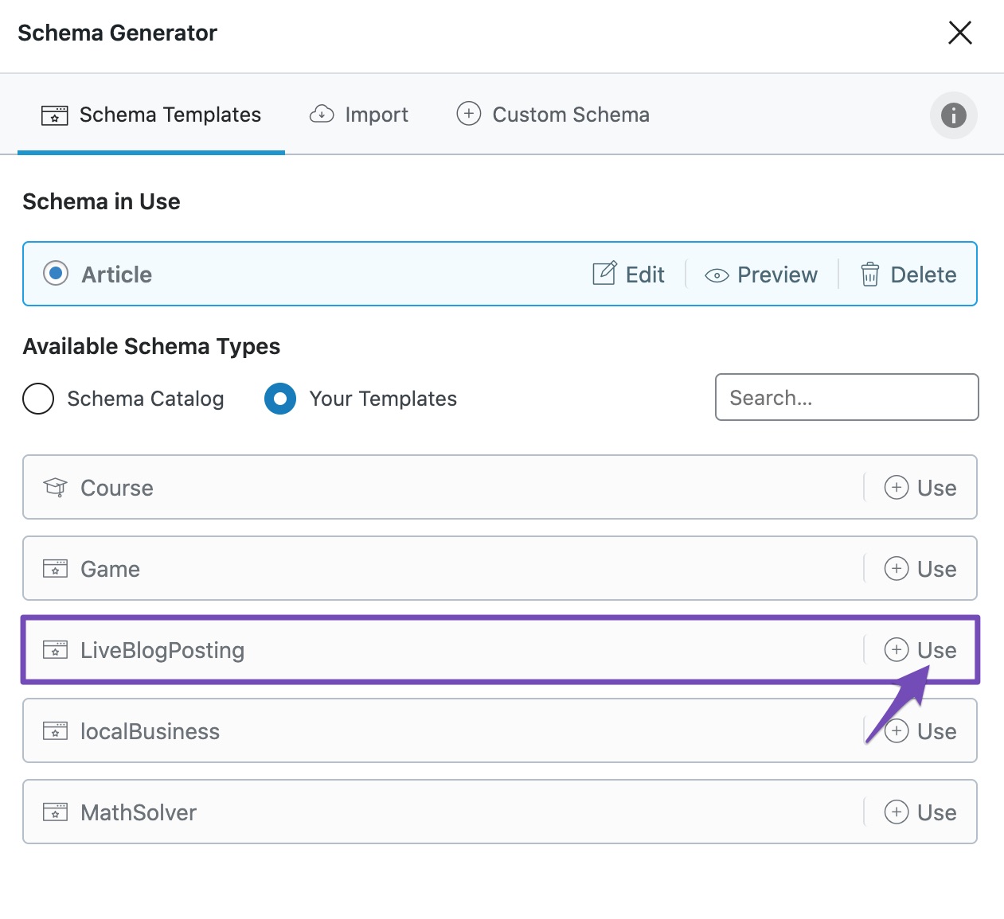Open the Custom Schema tab
This screenshot has width=1004, height=919.
click(553, 115)
